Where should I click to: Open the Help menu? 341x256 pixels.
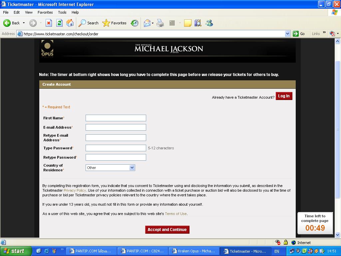point(75,12)
